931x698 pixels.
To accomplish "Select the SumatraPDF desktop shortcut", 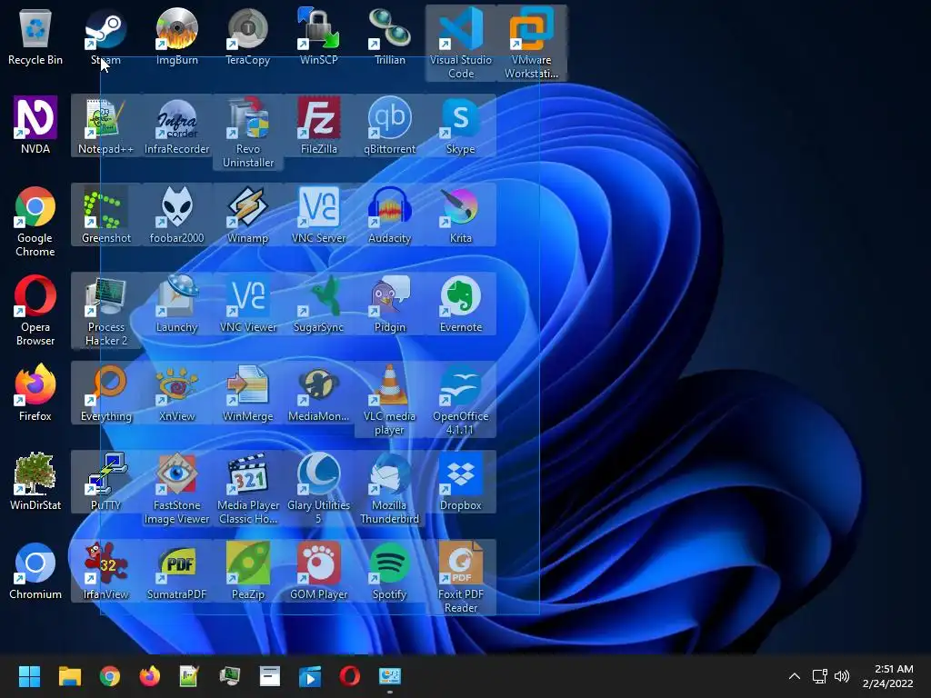I will pos(177,571).
